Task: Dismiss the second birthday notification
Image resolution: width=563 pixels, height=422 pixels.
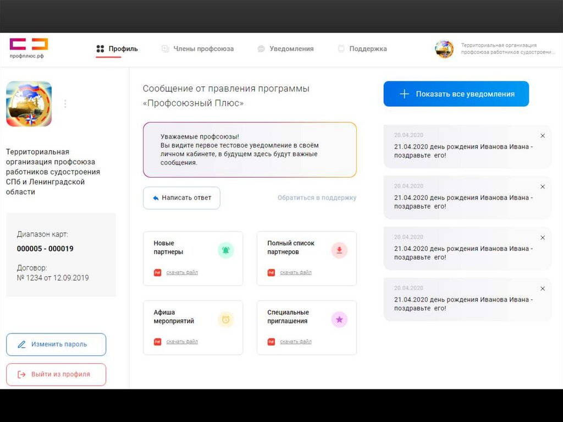Action: [x=543, y=187]
